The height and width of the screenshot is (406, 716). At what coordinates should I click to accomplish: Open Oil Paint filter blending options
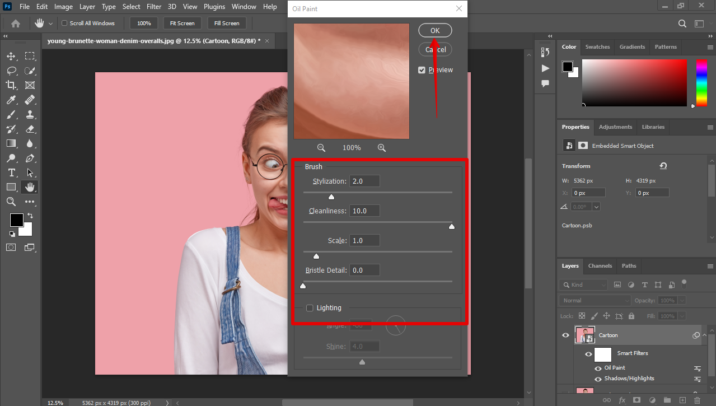(x=698, y=368)
